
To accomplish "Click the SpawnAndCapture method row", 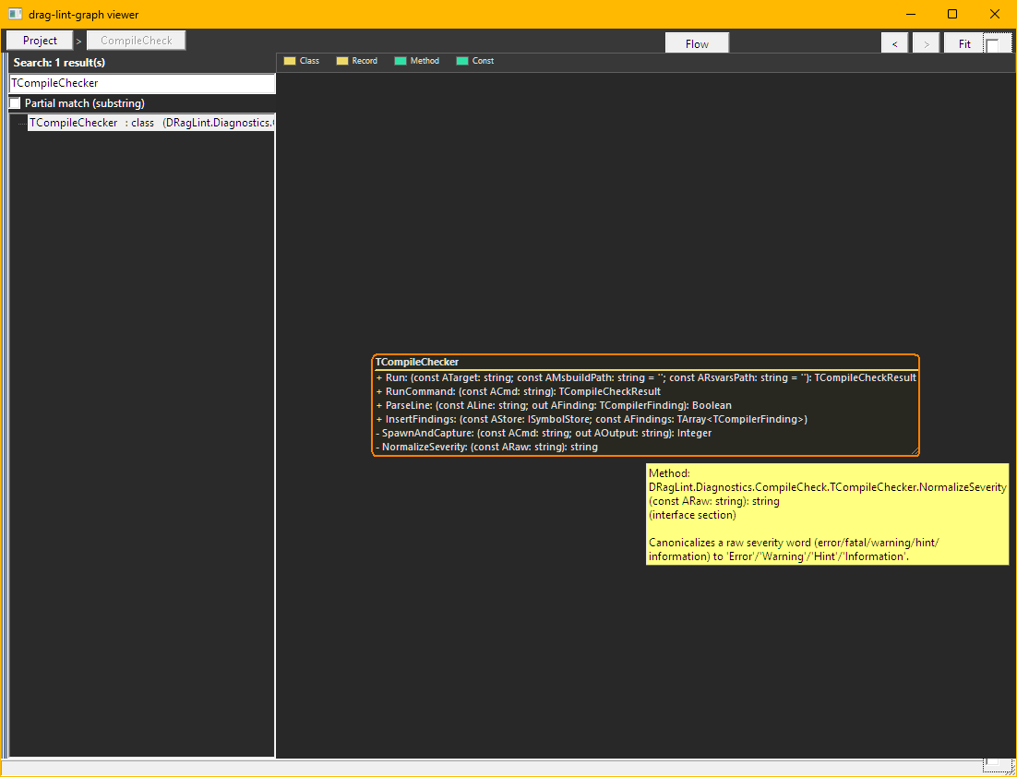I will click(646, 433).
